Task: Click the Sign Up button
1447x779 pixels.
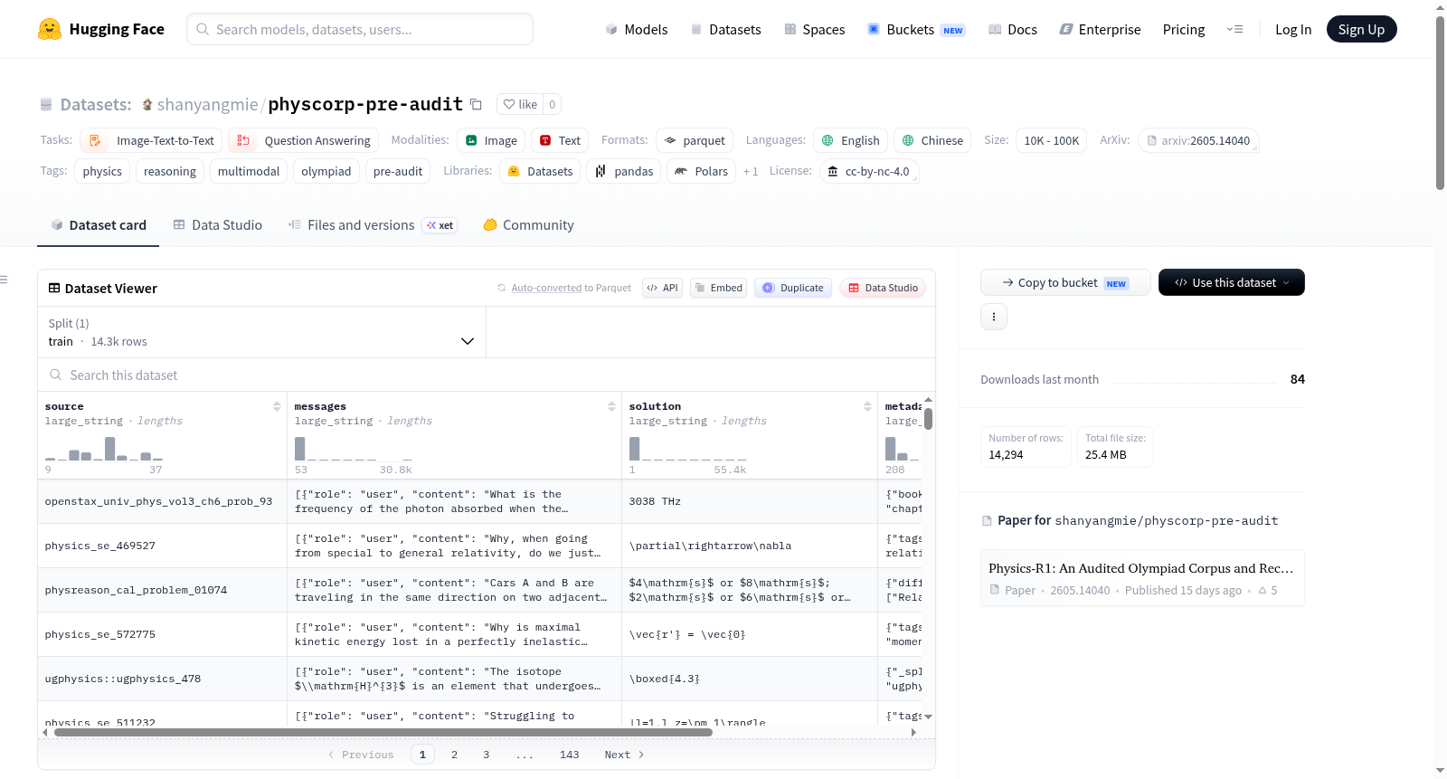Action: (x=1362, y=29)
